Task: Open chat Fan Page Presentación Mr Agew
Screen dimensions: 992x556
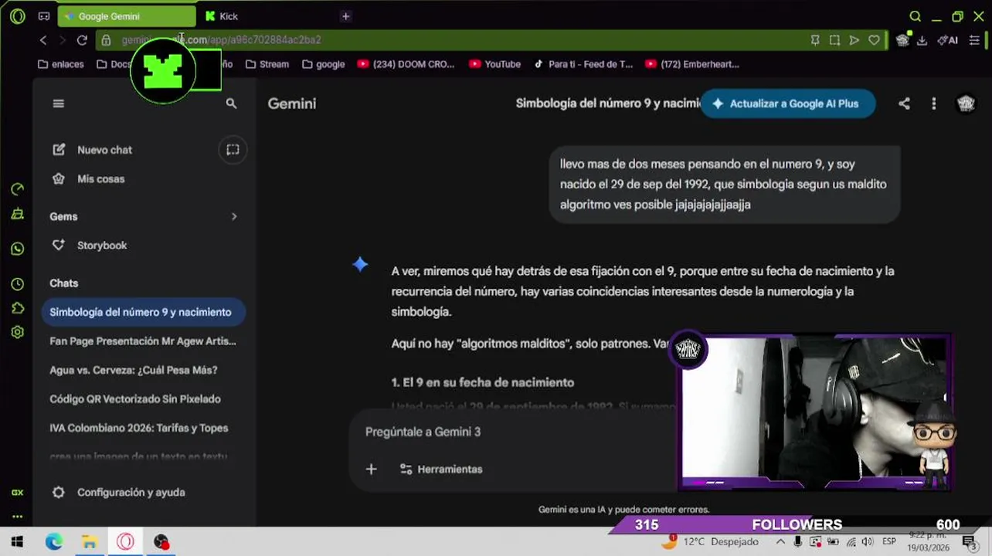Action: point(143,341)
